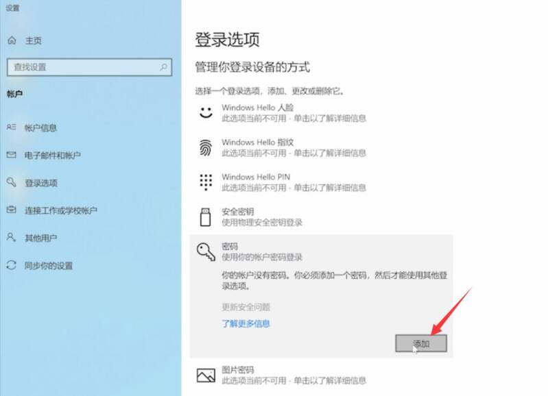
Task: Click the 添加 button
Action: pyautogui.click(x=421, y=344)
